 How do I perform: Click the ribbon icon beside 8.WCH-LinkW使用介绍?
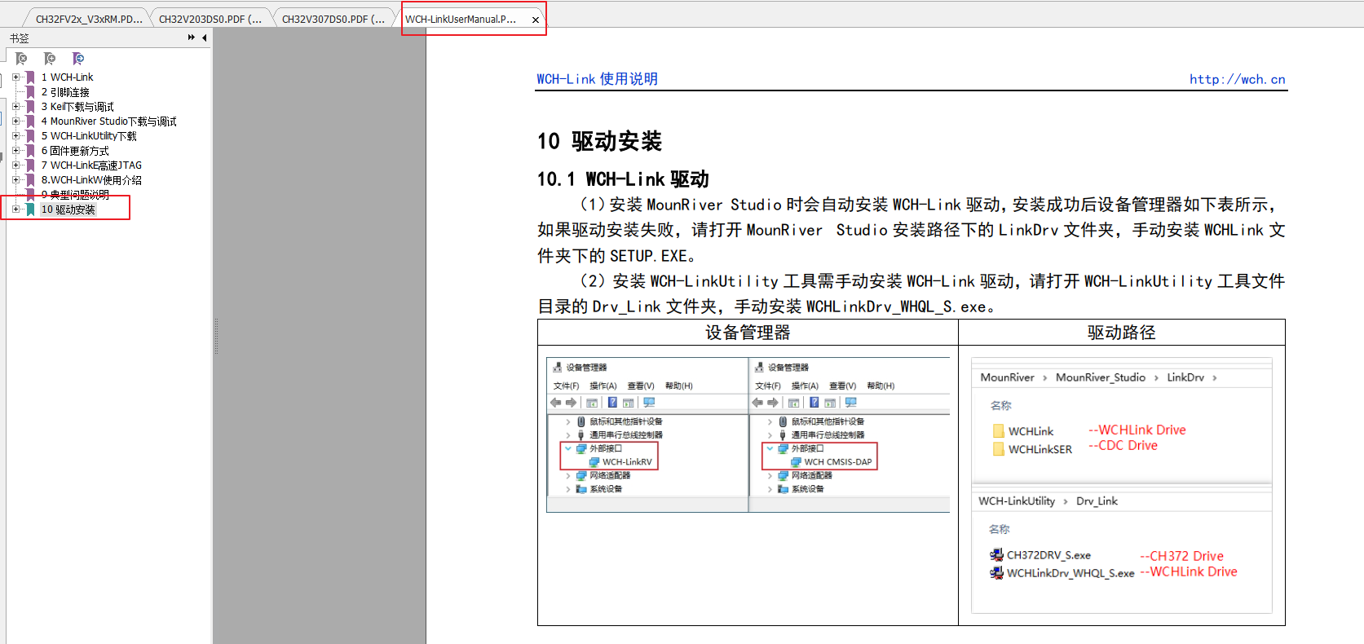coord(31,180)
